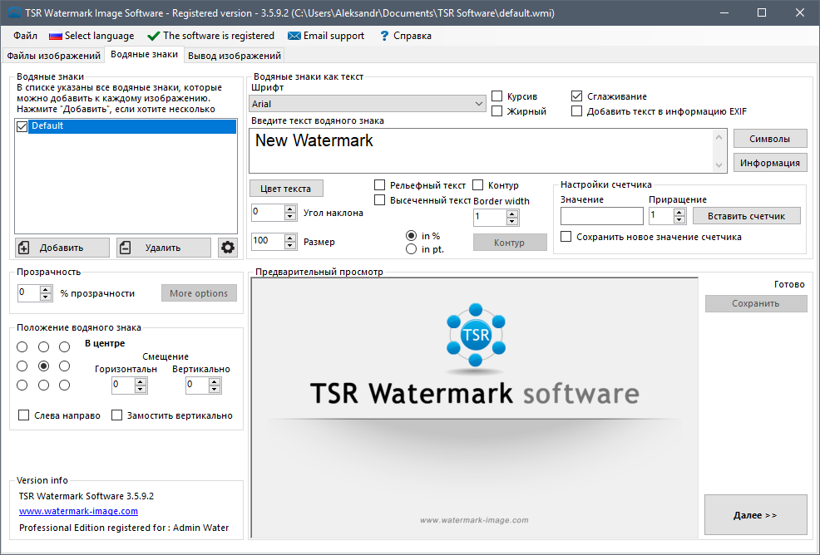Toggle the Default watermark checkbox
This screenshot has width=820, height=555.
[22, 126]
